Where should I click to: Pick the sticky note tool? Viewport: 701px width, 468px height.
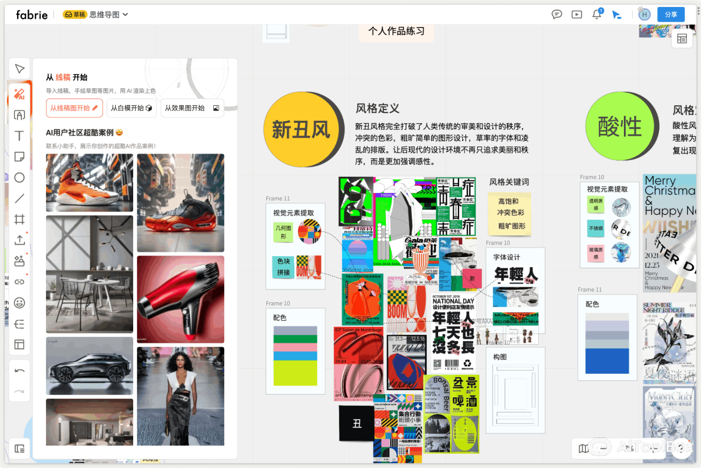pyautogui.click(x=20, y=157)
